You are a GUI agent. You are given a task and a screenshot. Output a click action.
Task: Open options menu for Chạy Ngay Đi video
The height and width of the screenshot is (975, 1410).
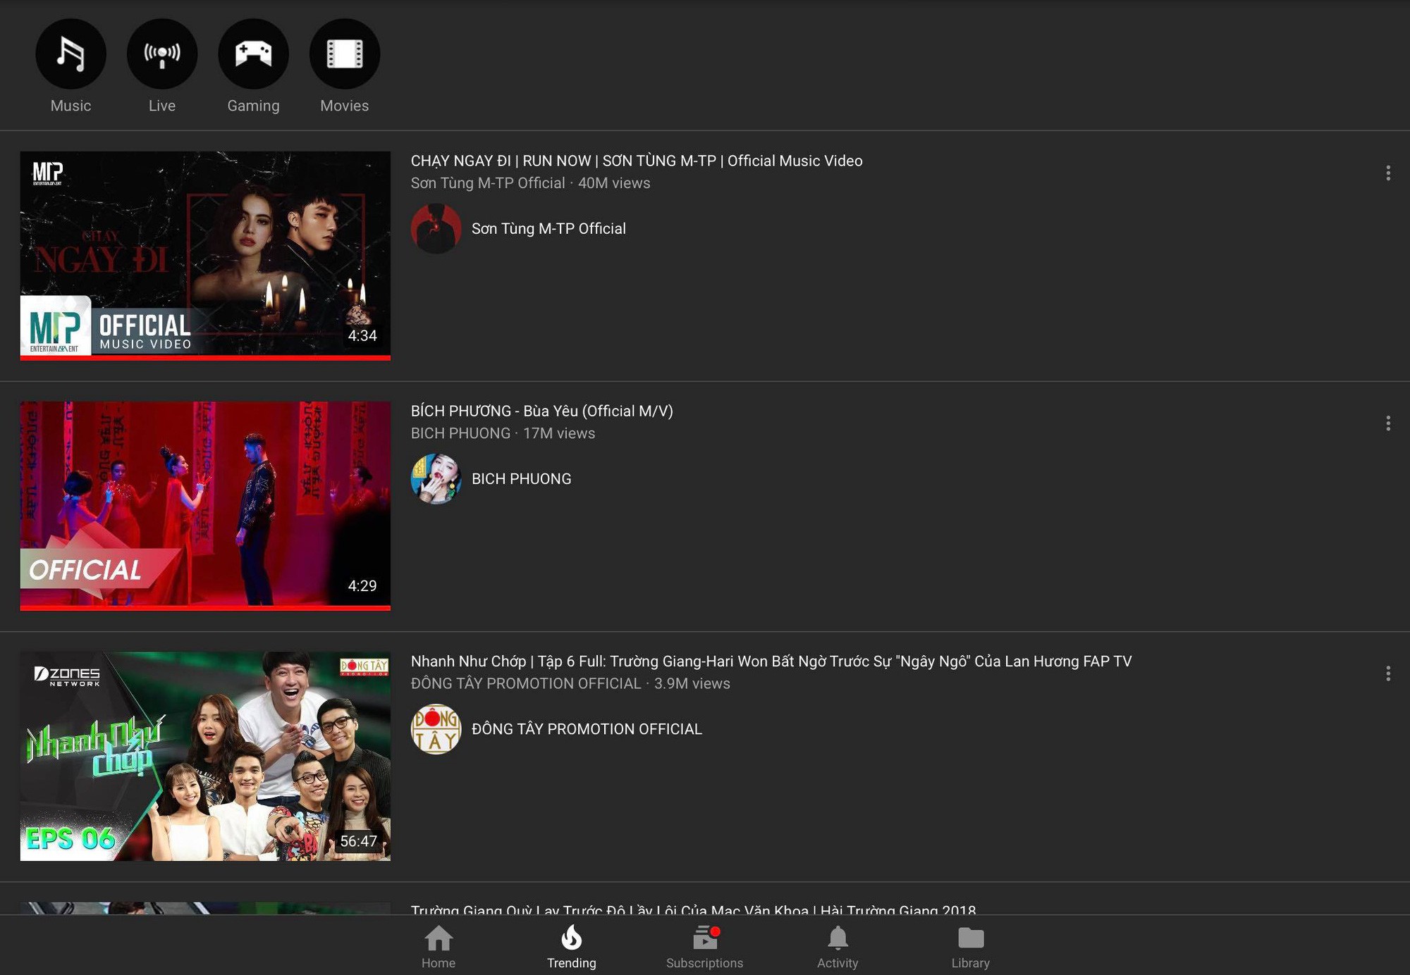coord(1387,173)
